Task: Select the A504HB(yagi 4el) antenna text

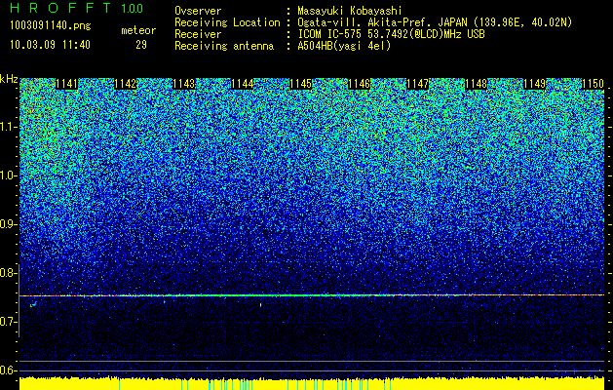Action: point(344,46)
